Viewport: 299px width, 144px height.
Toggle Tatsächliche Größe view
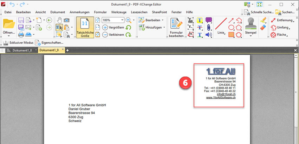pyautogui.click(x=85, y=28)
